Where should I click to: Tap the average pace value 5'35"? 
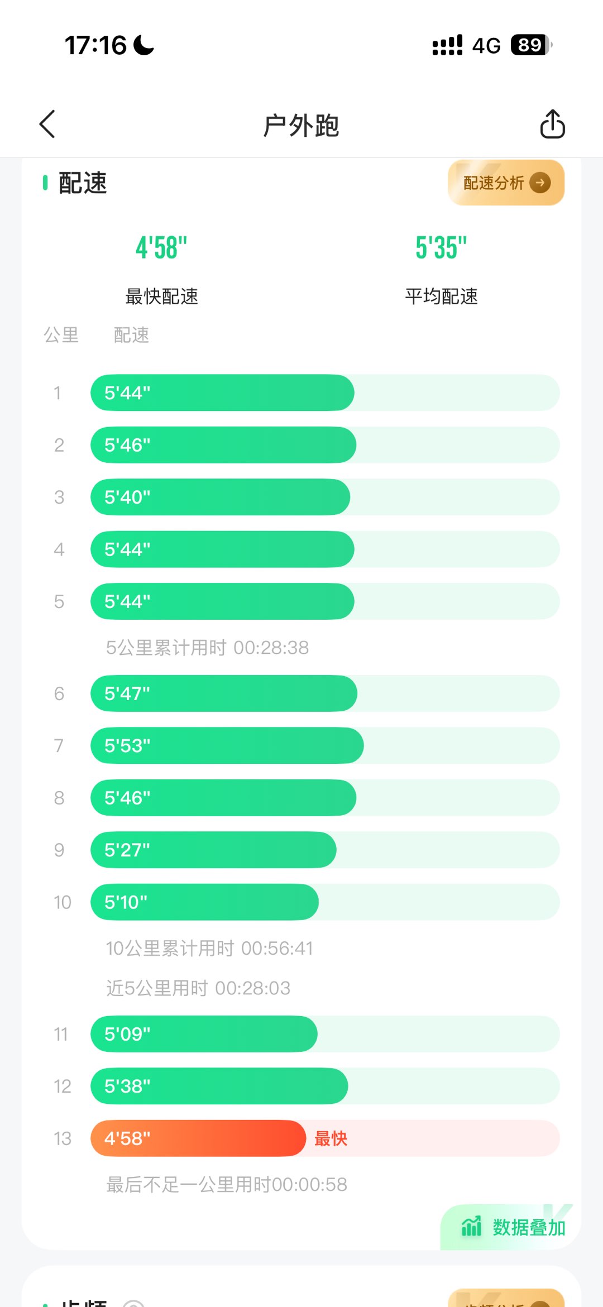click(x=441, y=248)
